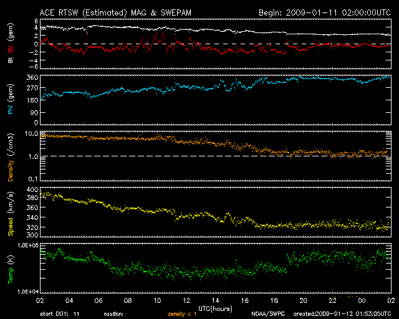Select the '270' tick on the Phi axis
Screen dimensions: 399x319
32,88
